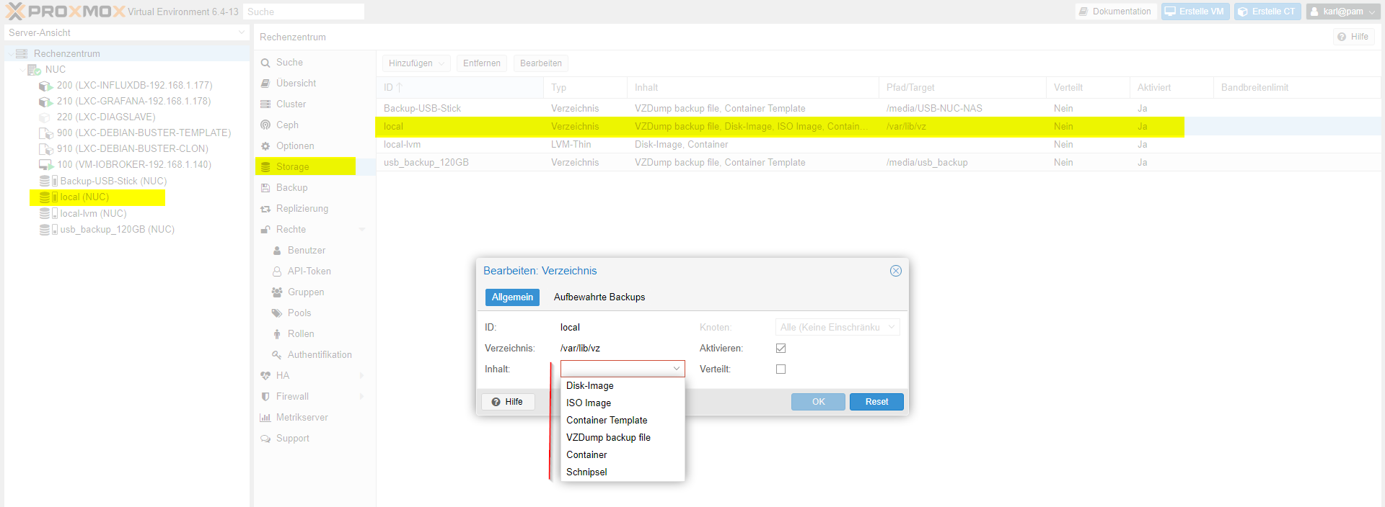Screen dimensions: 1385x507
Task: Close the Bearbeiten: Verzeichnis dialog
Action: click(896, 271)
